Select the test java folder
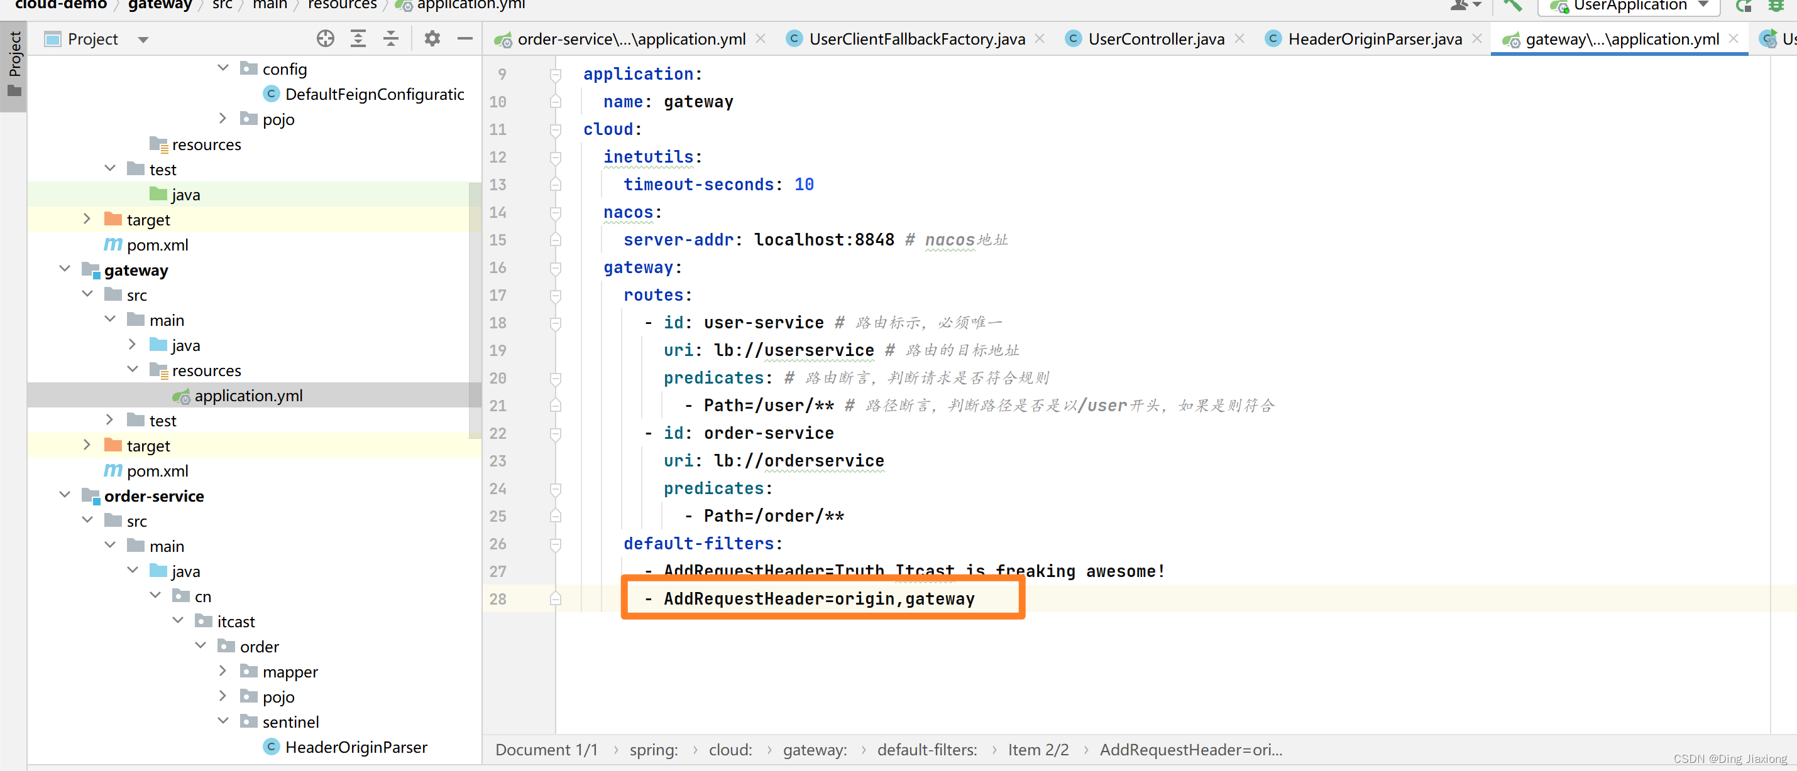The height and width of the screenshot is (771, 1797). click(x=175, y=195)
